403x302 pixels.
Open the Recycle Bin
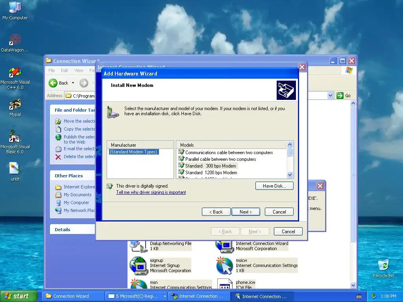(x=383, y=268)
